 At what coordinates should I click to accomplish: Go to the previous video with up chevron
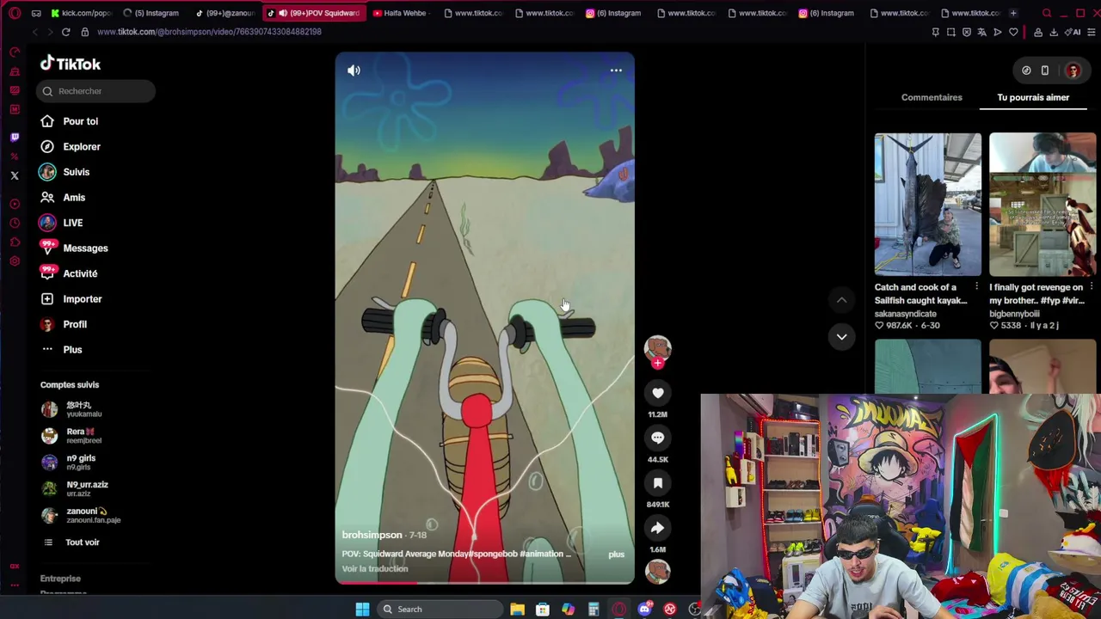coord(841,300)
